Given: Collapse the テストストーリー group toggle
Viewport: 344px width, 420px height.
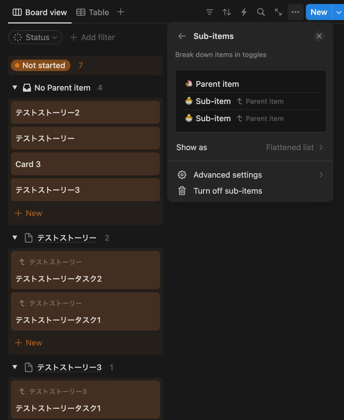Looking at the screenshot, I should click(x=15, y=238).
